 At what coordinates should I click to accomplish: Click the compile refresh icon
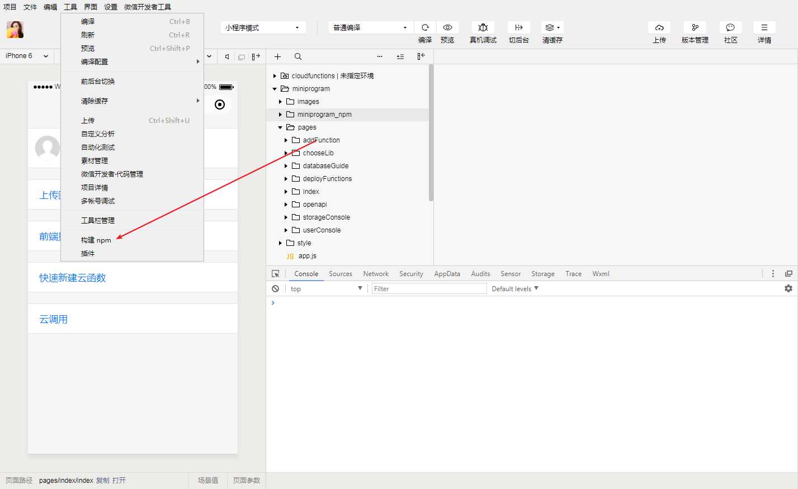point(425,27)
